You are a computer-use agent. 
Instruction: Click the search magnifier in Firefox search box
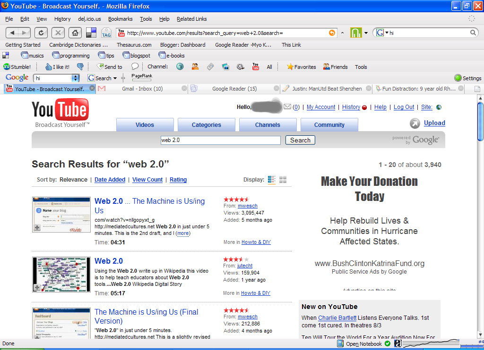(x=473, y=33)
